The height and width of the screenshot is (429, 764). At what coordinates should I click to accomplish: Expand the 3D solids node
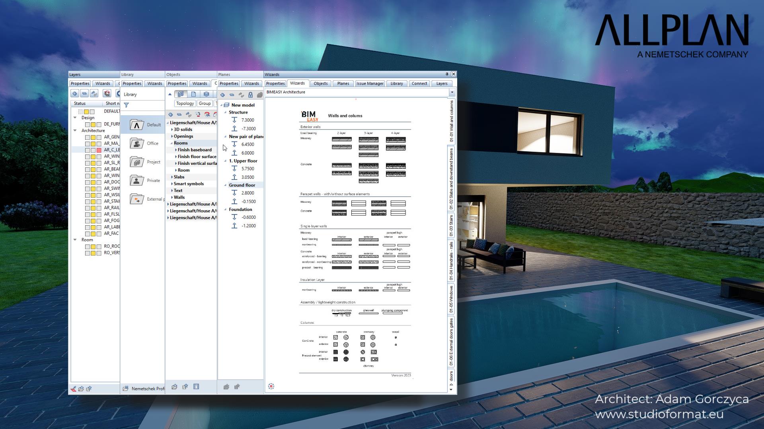pyautogui.click(x=172, y=129)
